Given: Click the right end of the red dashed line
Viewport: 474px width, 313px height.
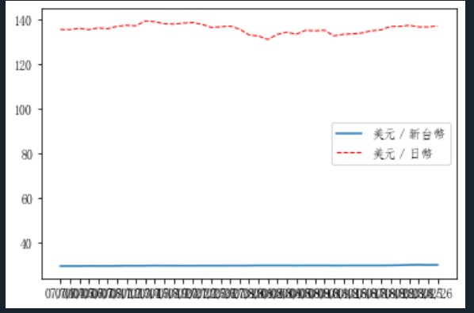Looking at the screenshot, I should pos(437,26).
